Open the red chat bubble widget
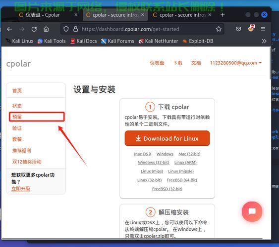This screenshot has height=247, width=279. pos(252,211)
